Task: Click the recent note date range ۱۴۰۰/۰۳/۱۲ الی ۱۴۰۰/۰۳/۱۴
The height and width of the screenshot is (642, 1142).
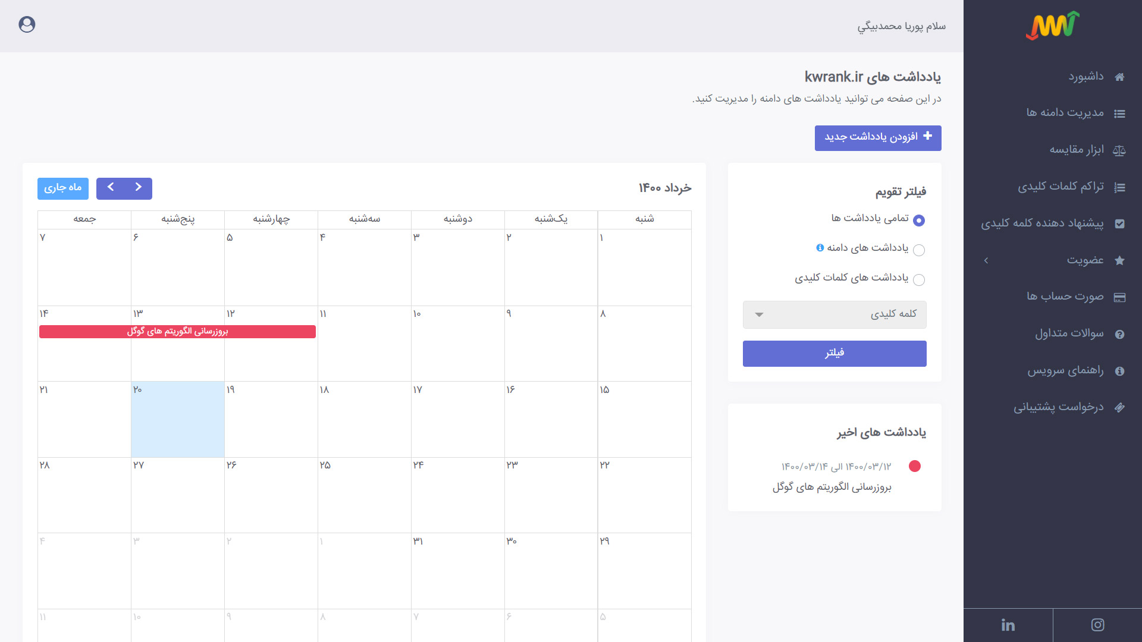Action: (836, 467)
